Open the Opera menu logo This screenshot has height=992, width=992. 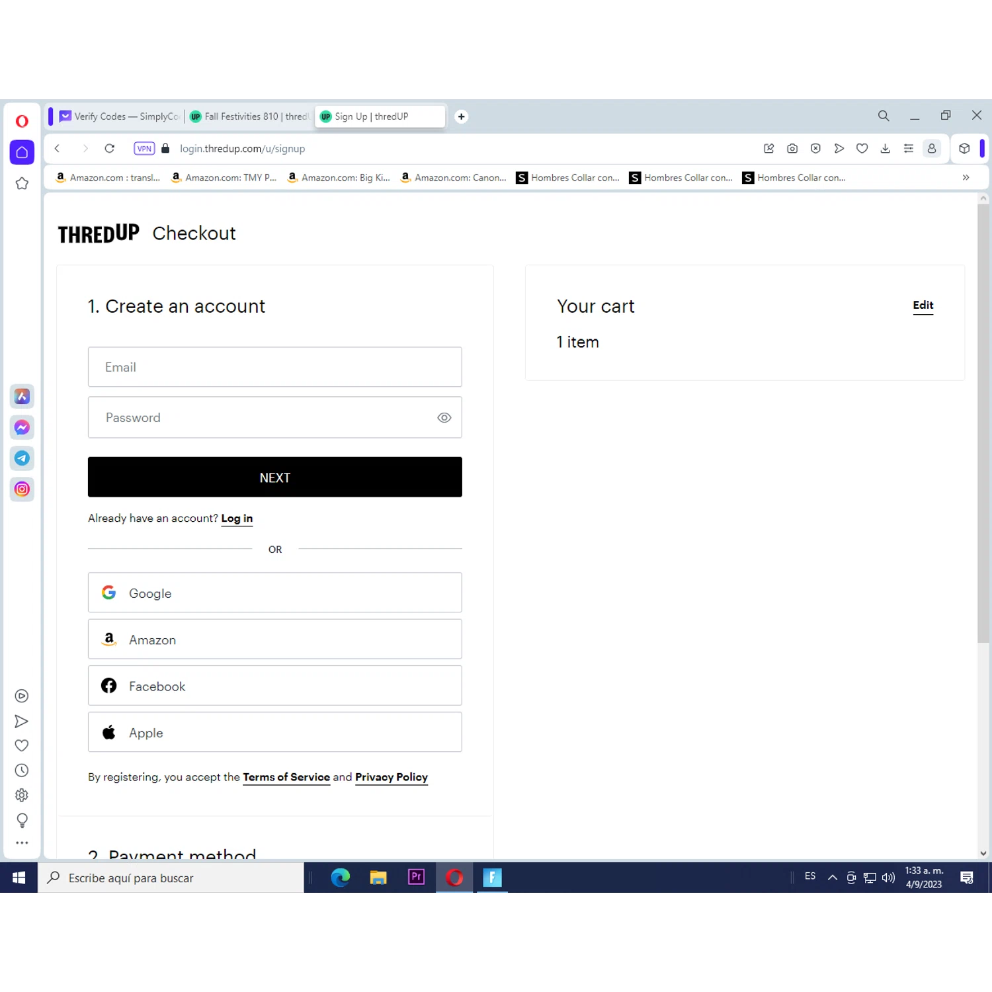pyautogui.click(x=22, y=121)
